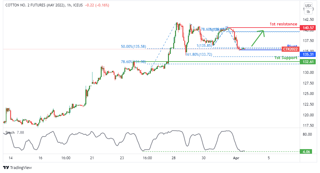Click the 137.50 price axis label
Screen dimensions: 320x173
coord(308,41)
